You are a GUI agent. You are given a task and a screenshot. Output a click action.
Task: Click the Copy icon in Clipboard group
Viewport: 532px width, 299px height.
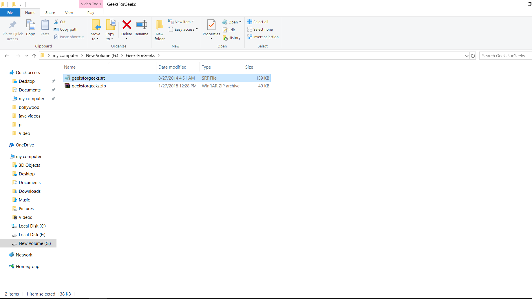coord(30,25)
